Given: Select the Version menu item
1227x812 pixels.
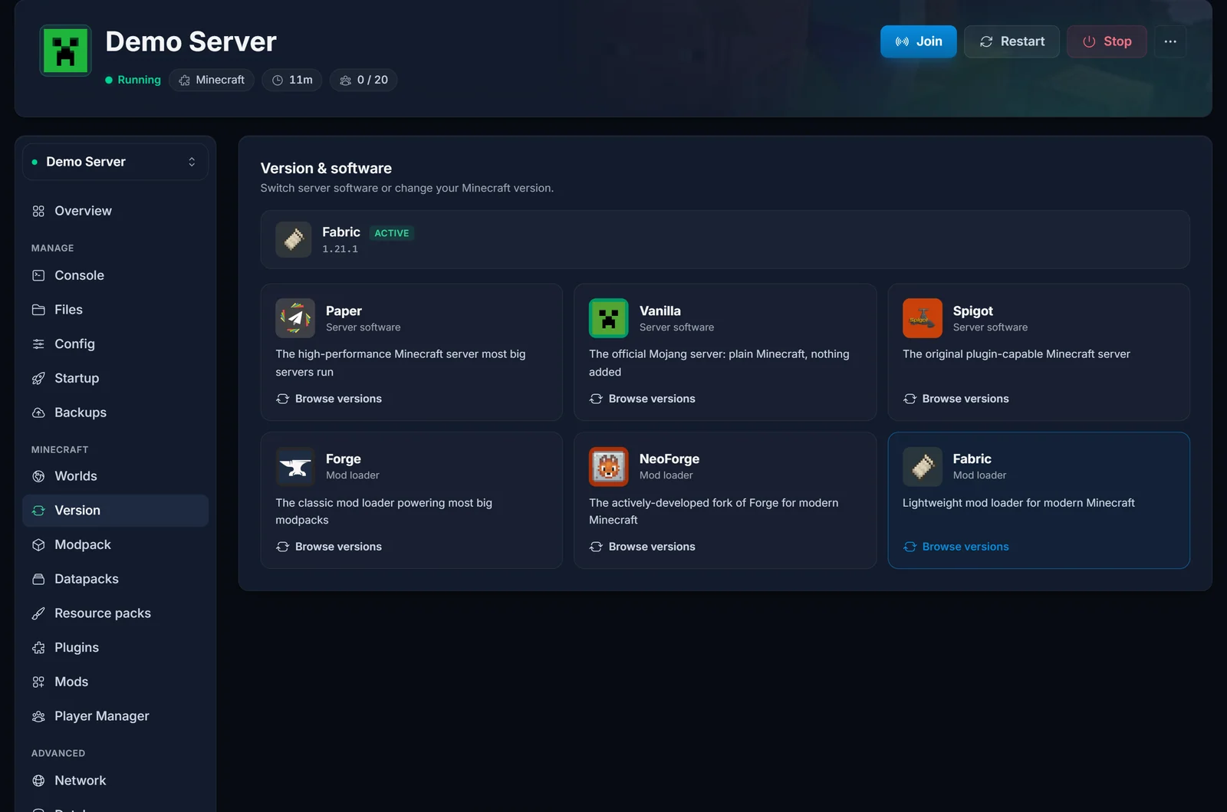Looking at the screenshot, I should pos(115,511).
